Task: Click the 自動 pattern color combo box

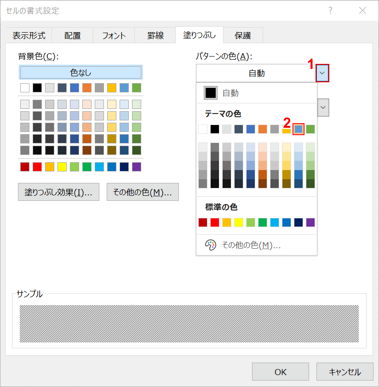Action: 256,73
